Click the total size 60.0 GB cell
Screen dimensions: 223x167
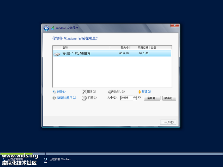coord(124,53)
